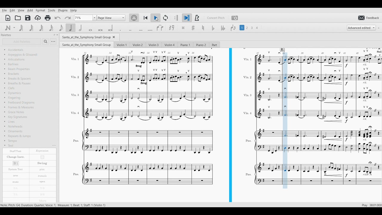The width and height of the screenshot is (382, 215).
Task: Save the score with the floppy disk icon
Action: pos(28,18)
